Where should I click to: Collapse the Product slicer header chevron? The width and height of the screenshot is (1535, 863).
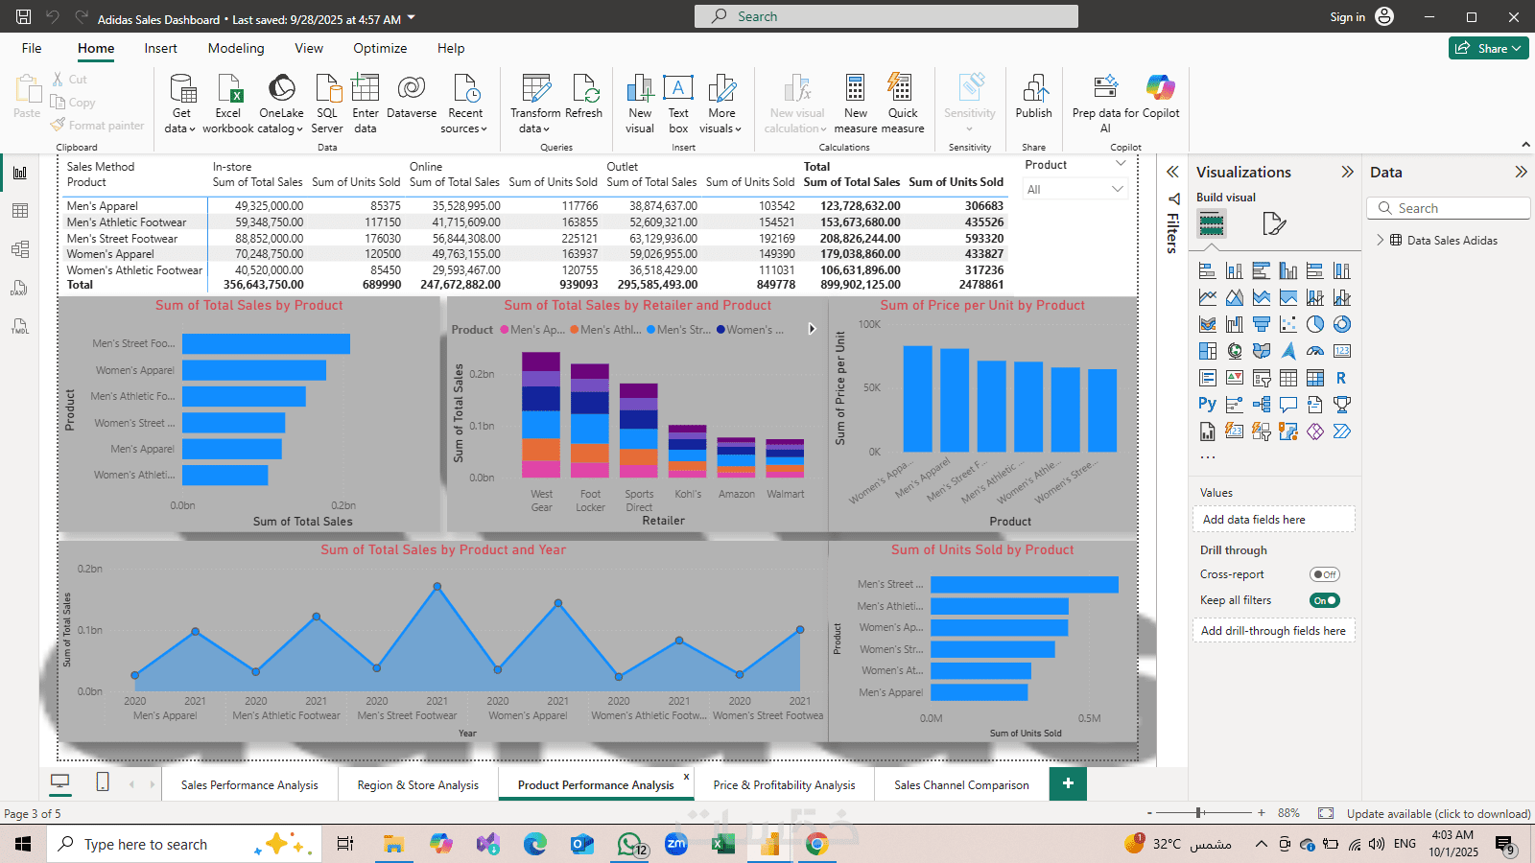1120,164
